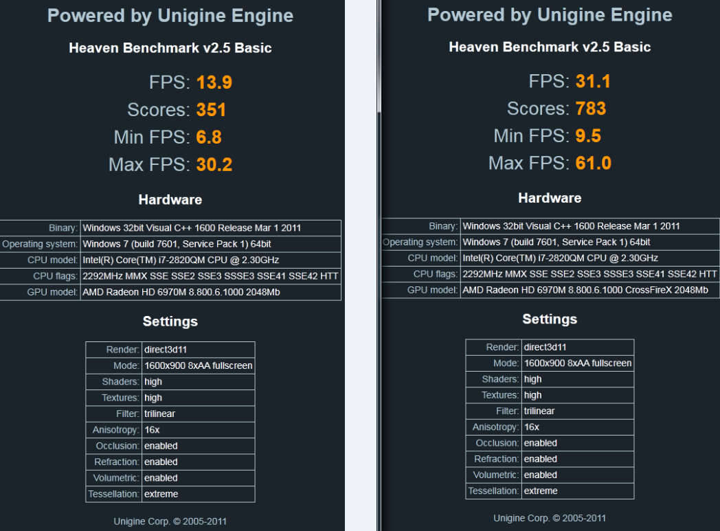Click right Operating system label in Hardware table
Screen dimensions: 720x531
420,242
